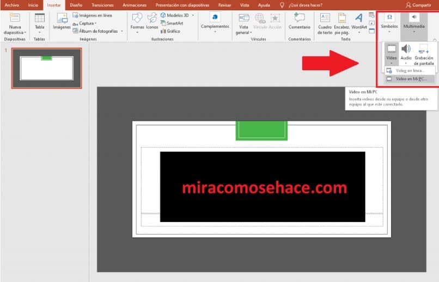Viewport: 439px width, 282px height.
Task: Choose Vídeo en Mi PC... option
Action: coord(410,79)
